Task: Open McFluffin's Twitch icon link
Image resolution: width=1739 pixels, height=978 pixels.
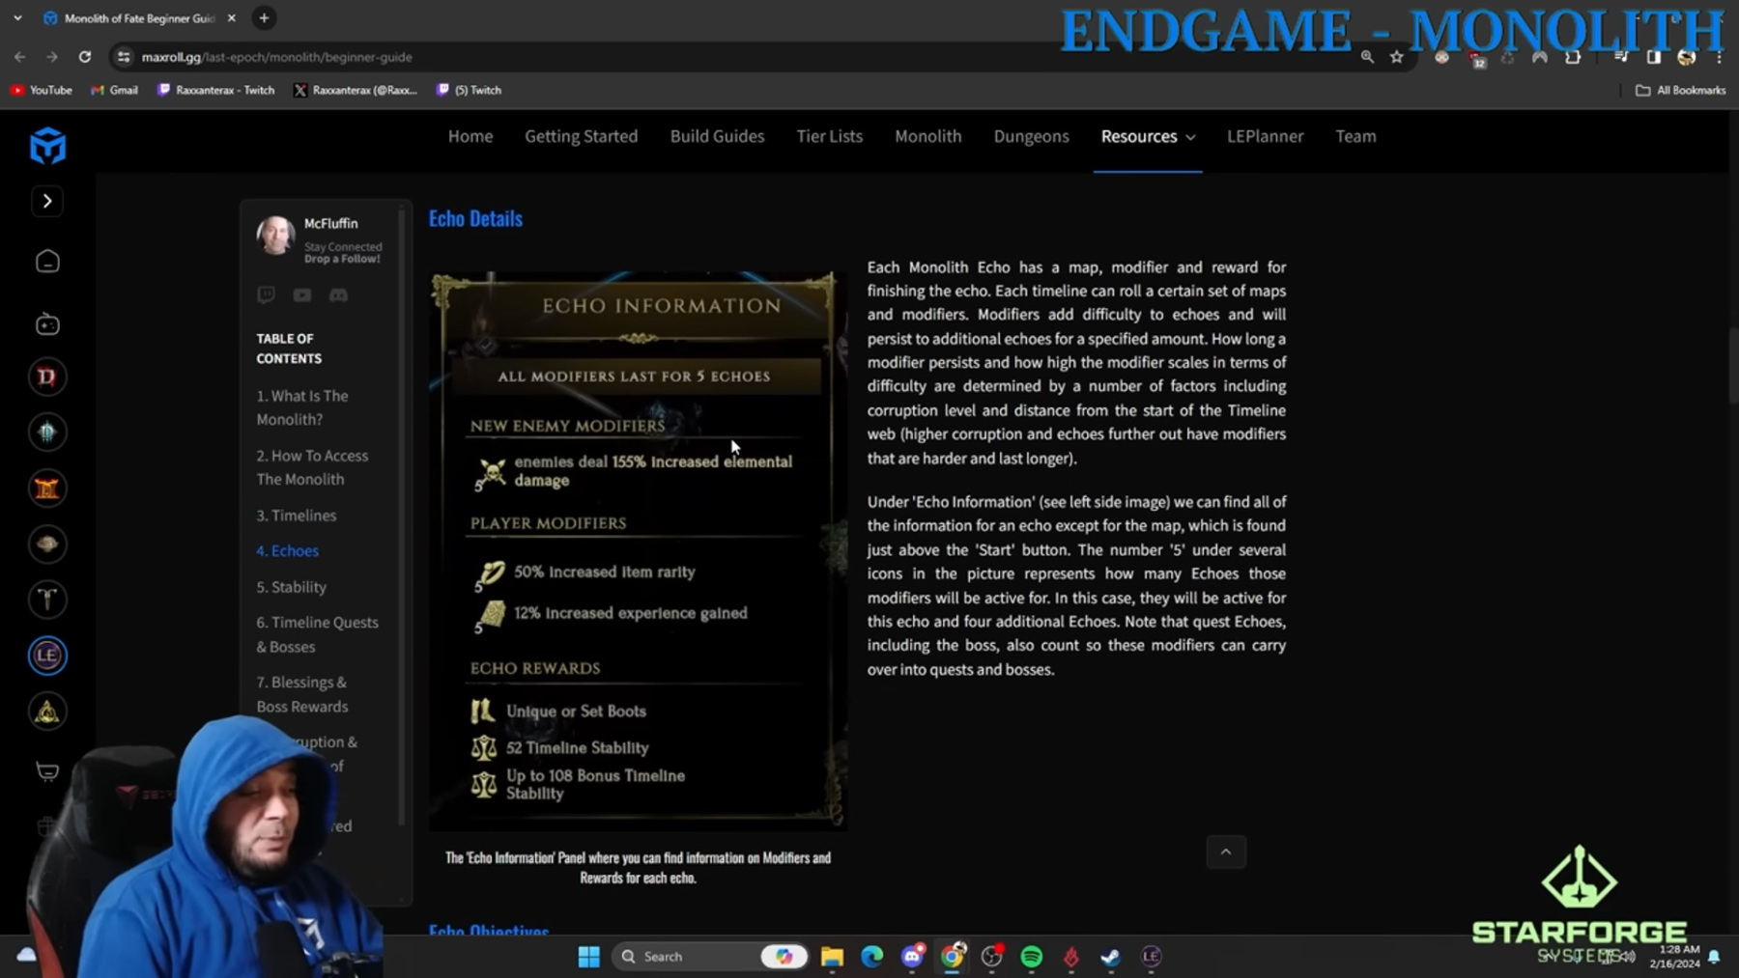Action: (266, 295)
